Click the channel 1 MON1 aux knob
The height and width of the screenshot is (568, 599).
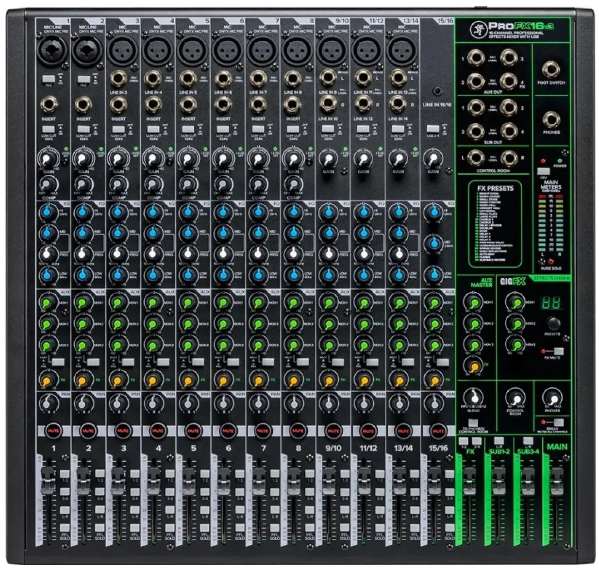(47, 302)
